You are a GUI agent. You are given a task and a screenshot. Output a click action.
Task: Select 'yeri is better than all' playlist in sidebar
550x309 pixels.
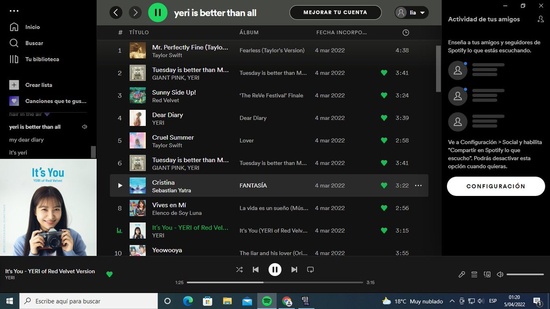point(35,127)
